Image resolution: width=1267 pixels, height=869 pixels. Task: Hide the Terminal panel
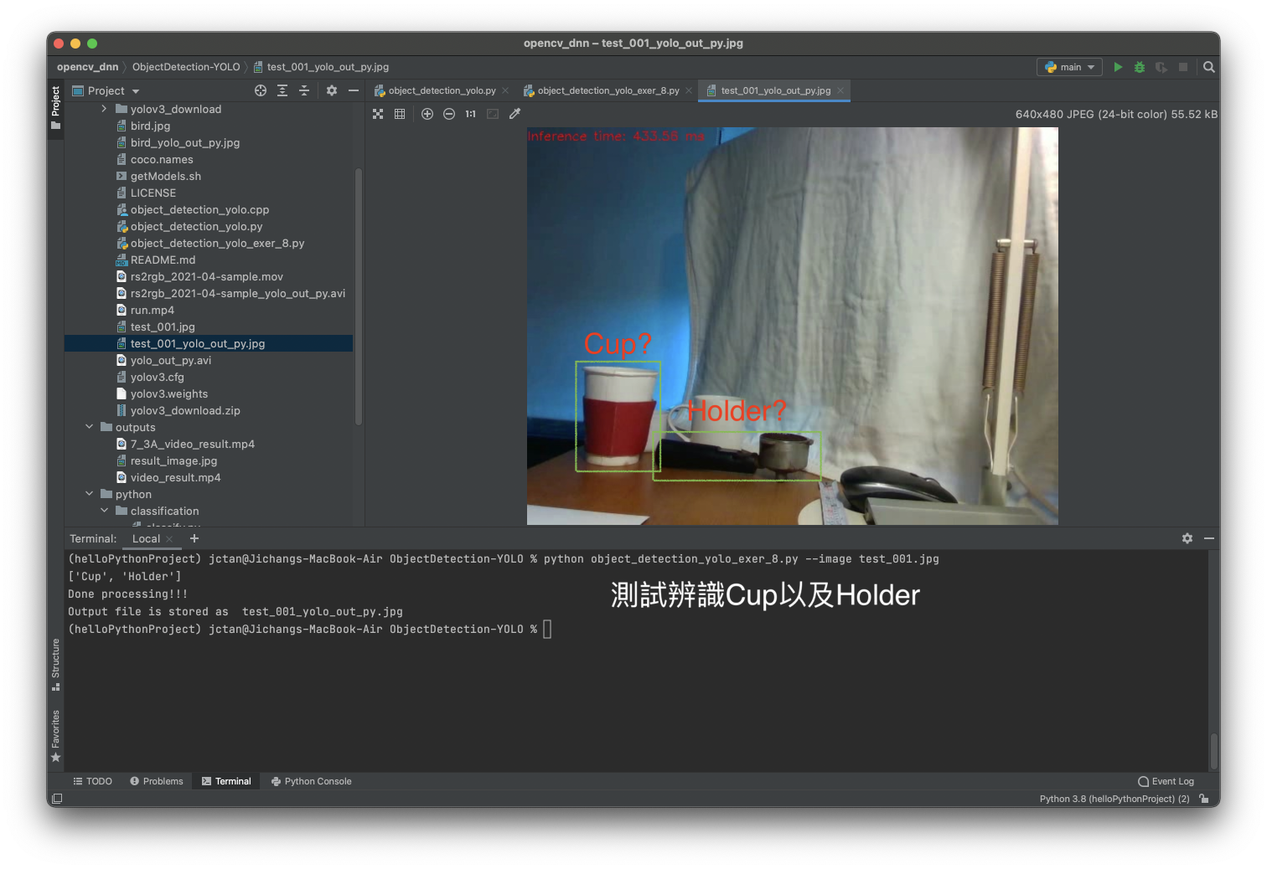(1209, 538)
